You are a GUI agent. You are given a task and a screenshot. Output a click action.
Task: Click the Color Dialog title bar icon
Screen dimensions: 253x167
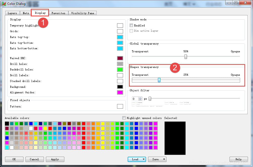[4, 4]
